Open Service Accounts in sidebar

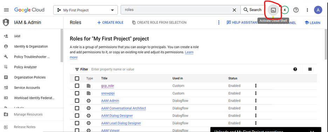click(x=27, y=88)
